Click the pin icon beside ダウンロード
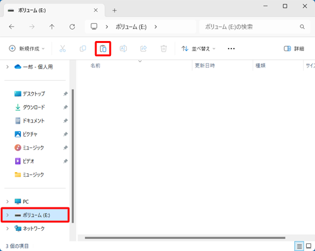Viewport: 315px width, 251px height. 66,107
